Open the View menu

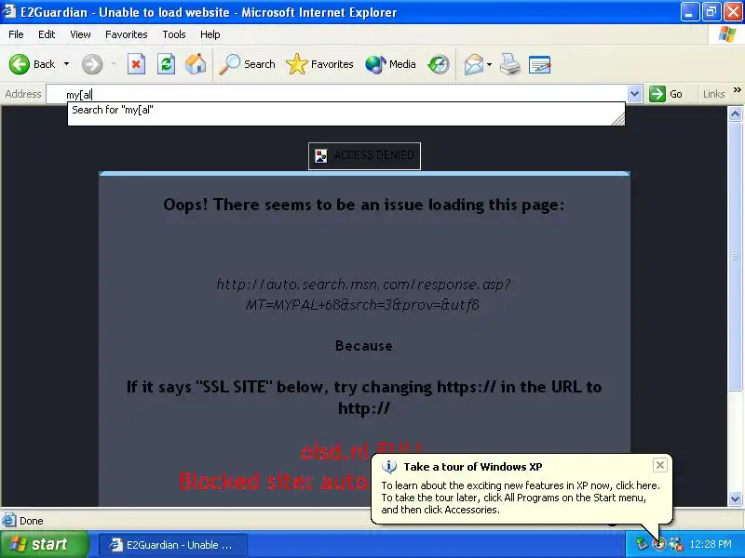[80, 34]
